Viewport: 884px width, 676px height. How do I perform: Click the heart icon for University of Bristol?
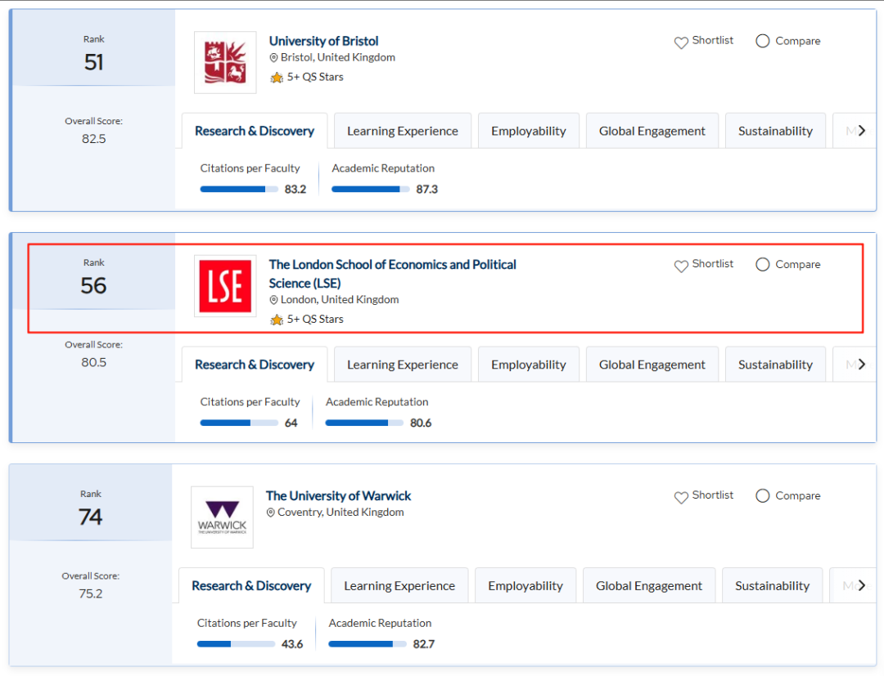(x=681, y=43)
